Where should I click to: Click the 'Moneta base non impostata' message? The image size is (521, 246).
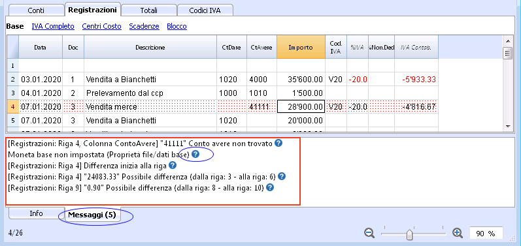pyautogui.click(x=99, y=154)
